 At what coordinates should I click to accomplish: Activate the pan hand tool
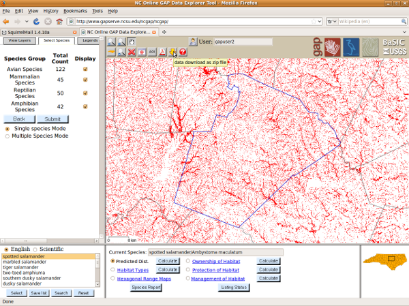pos(132,42)
